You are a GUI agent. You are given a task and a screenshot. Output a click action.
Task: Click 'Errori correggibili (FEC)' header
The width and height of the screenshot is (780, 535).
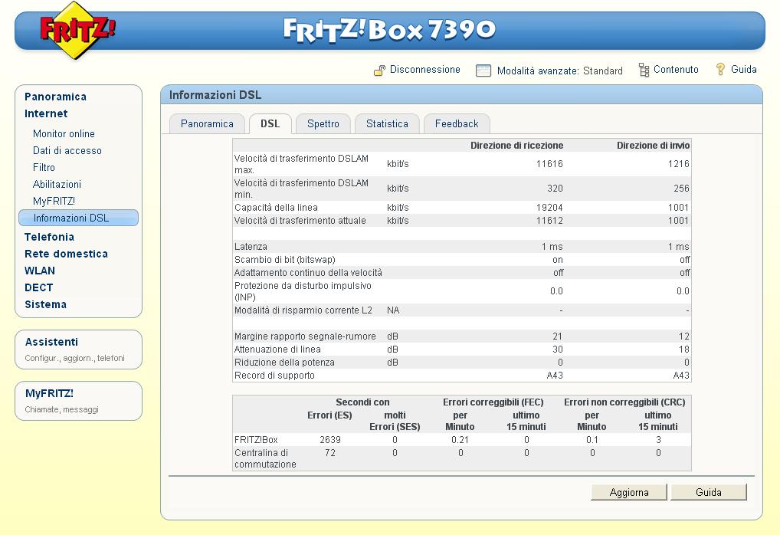coord(493,402)
